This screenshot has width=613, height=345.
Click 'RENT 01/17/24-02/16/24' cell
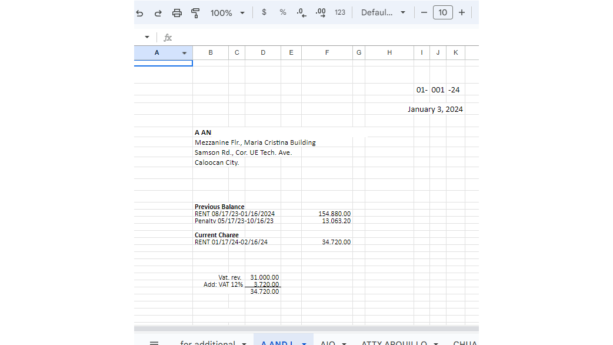(231, 242)
